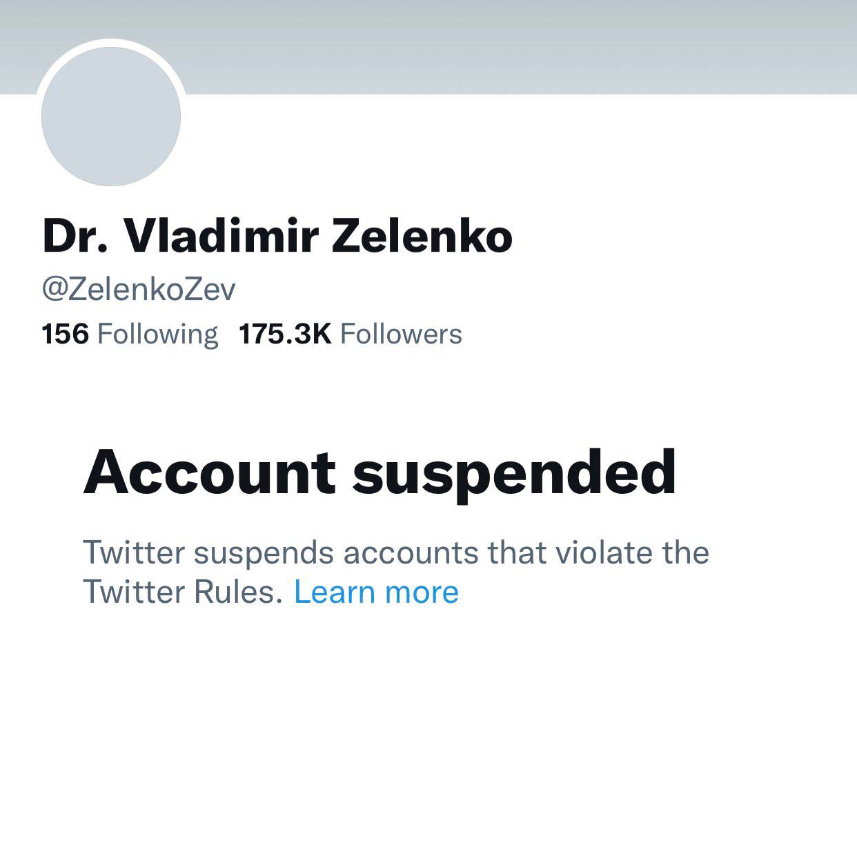Screen dimensions: 857x858
Task: Click the 175.3K followers count number
Action: pos(285,334)
